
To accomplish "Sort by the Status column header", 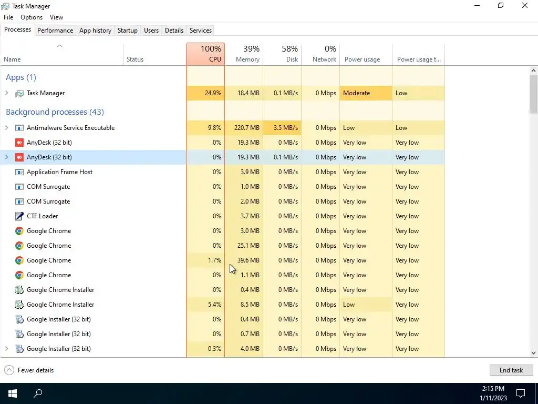I will coord(155,54).
